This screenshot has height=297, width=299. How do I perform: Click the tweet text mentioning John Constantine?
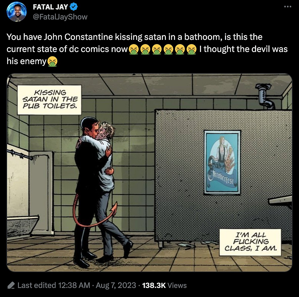click(147, 49)
